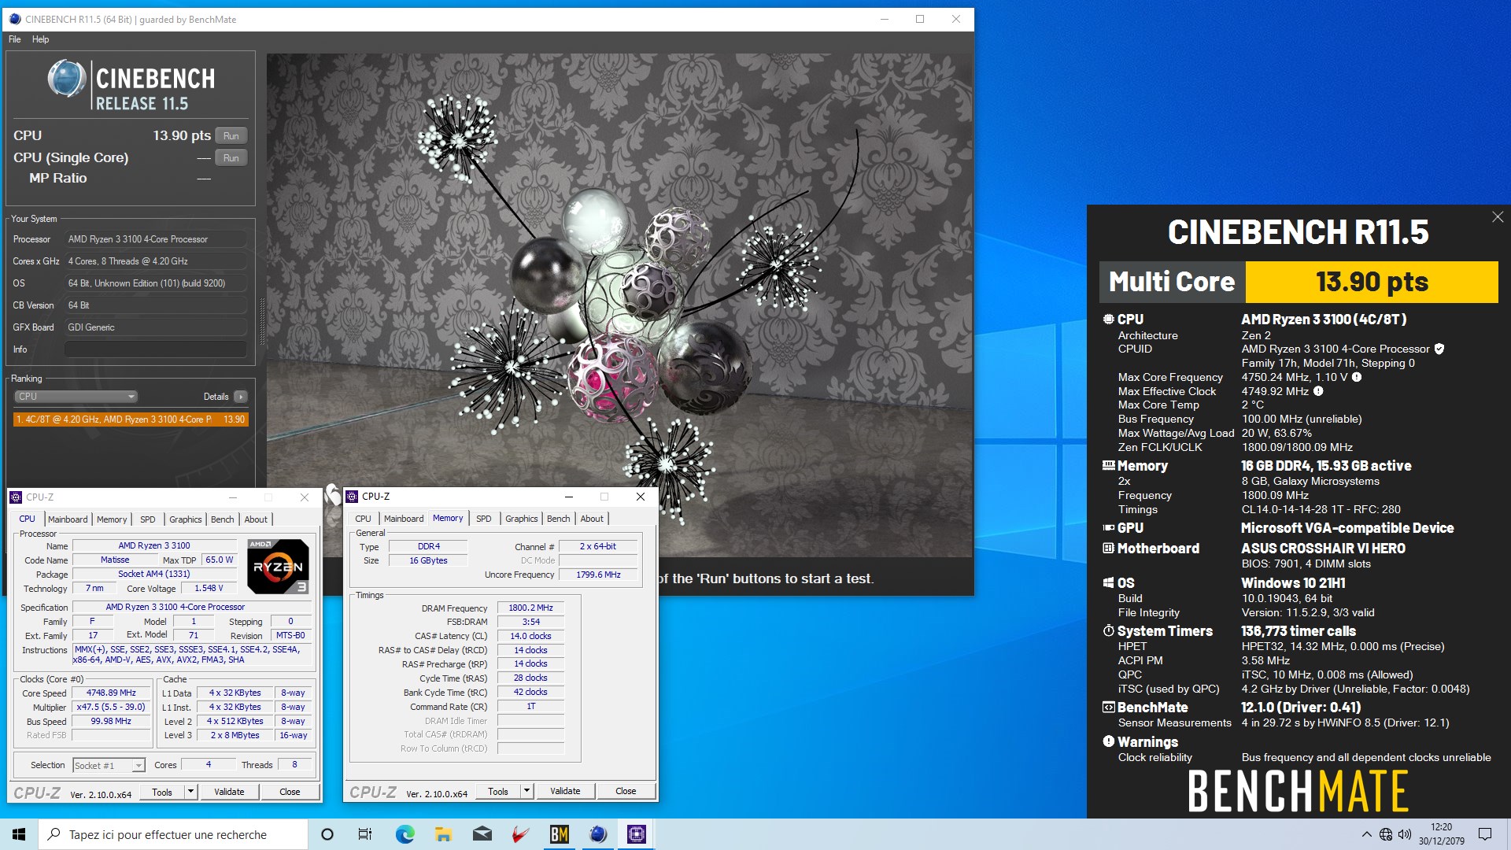This screenshot has width=1511, height=850.
Task: Open the Help menu in Cinebench
Action: pos(40,39)
